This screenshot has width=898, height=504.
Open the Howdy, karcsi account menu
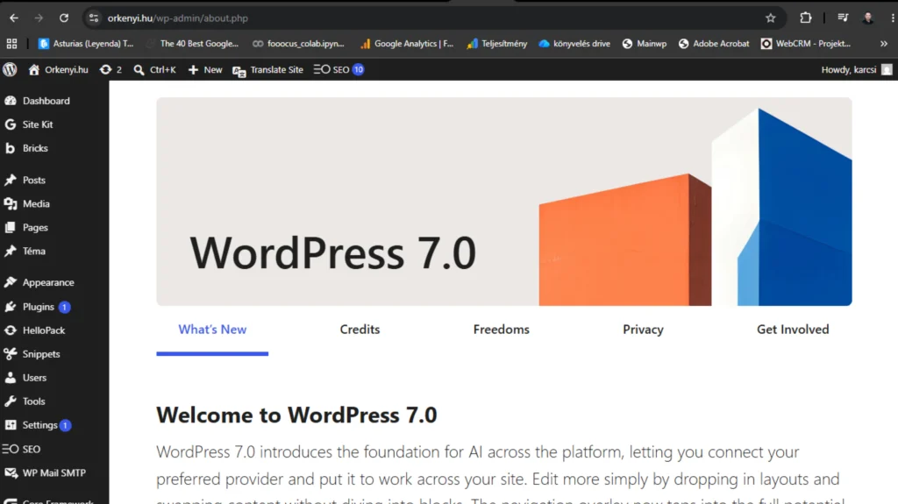tap(857, 69)
